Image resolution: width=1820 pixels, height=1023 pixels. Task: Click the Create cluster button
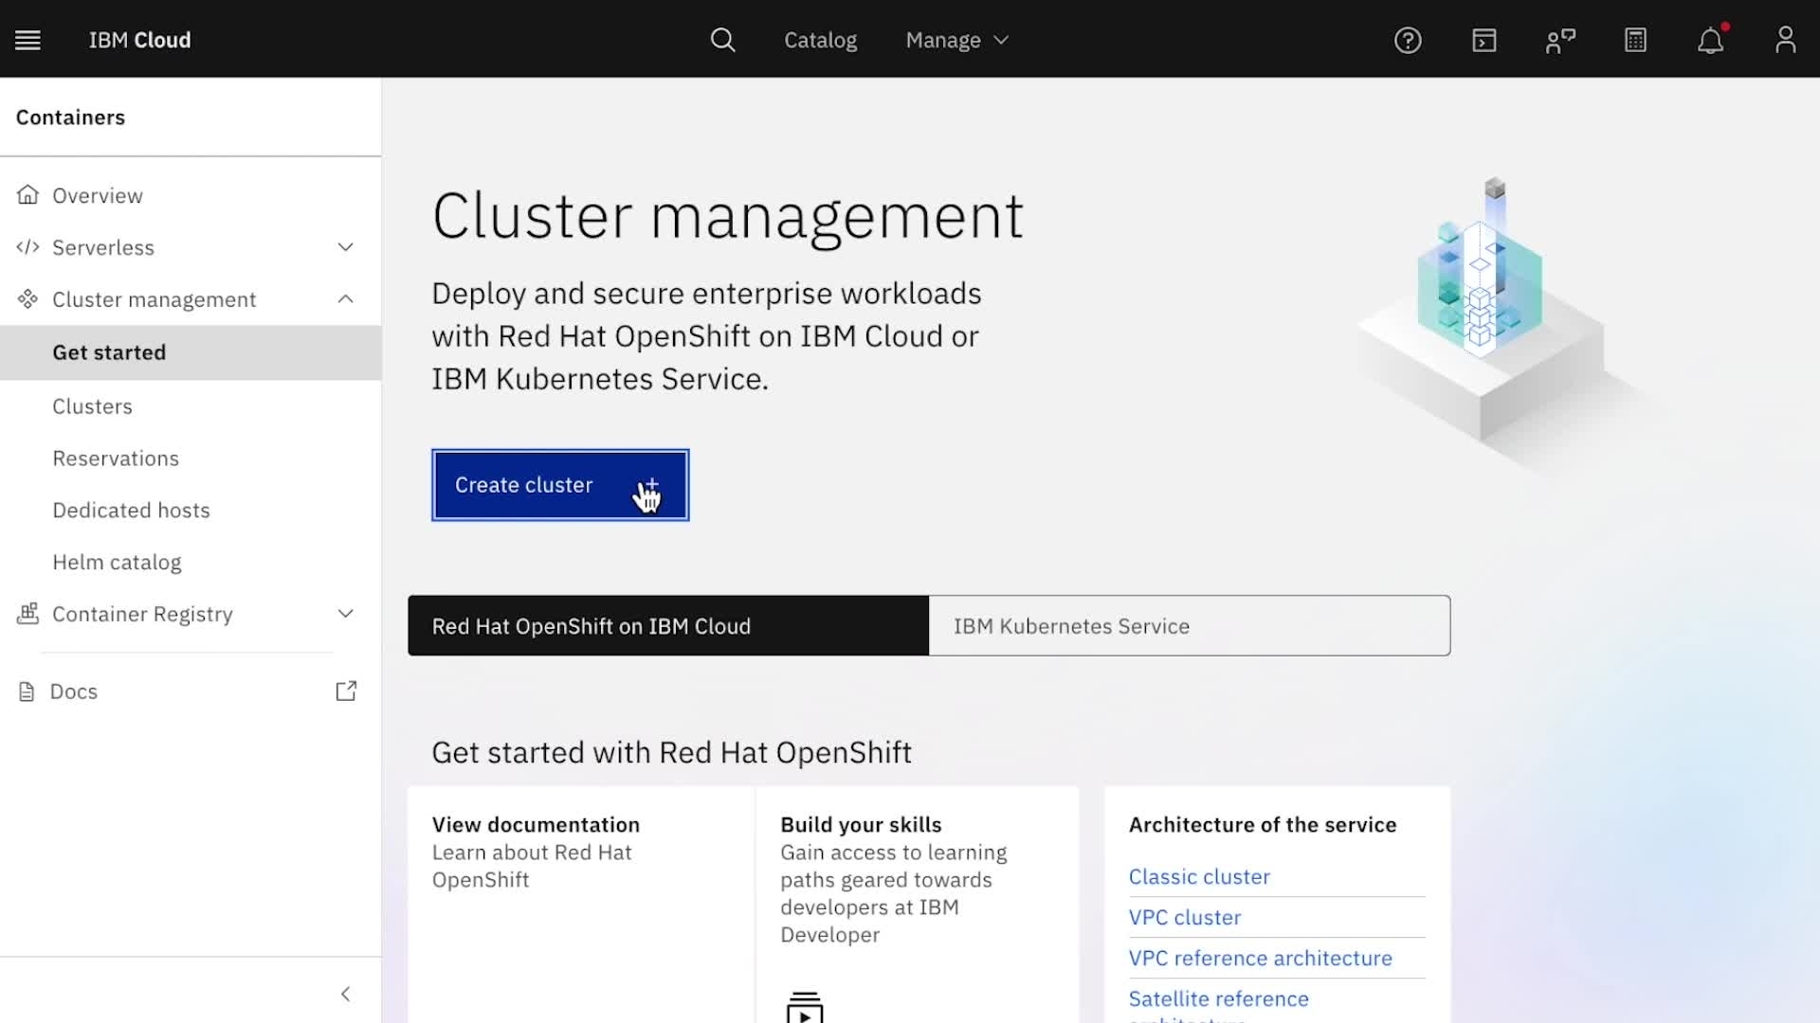[559, 485]
